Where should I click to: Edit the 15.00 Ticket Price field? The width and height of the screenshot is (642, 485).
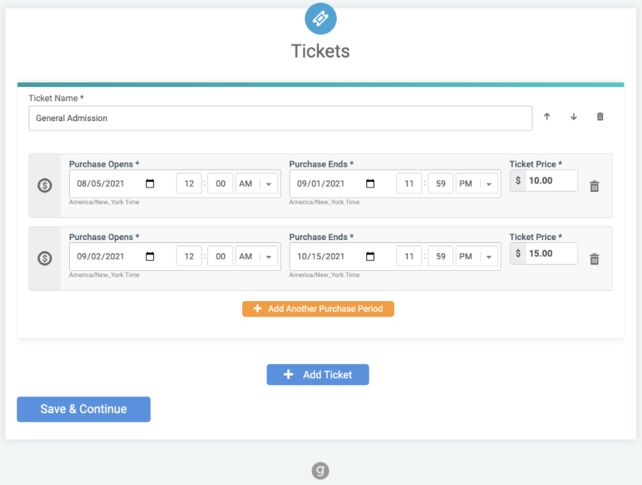(x=551, y=253)
